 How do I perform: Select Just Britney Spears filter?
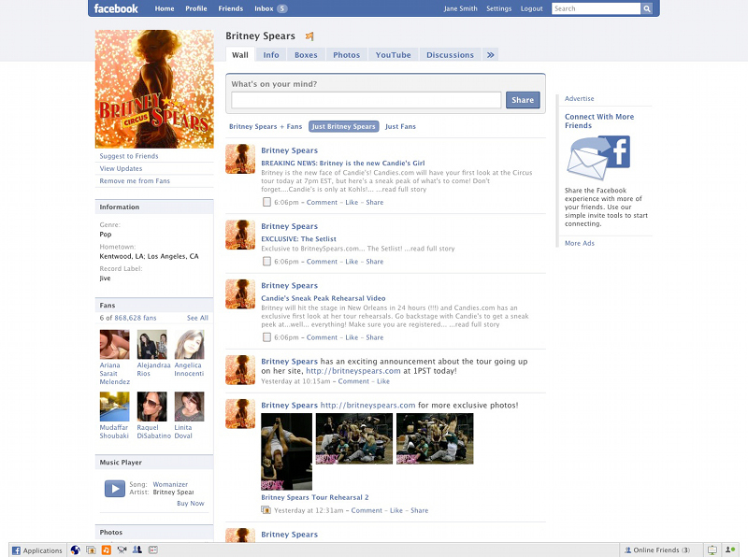click(x=344, y=126)
